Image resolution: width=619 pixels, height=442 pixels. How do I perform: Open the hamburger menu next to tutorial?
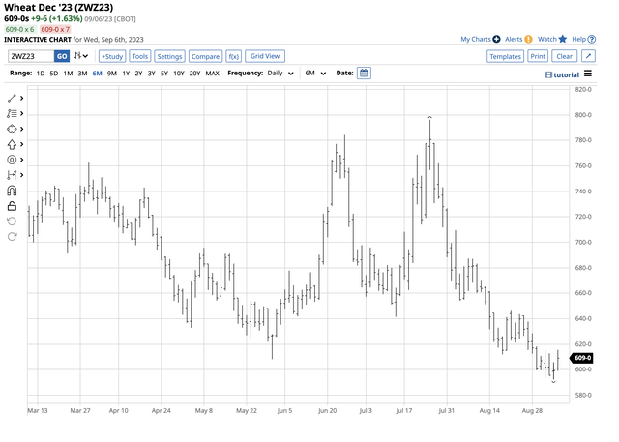coord(588,74)
